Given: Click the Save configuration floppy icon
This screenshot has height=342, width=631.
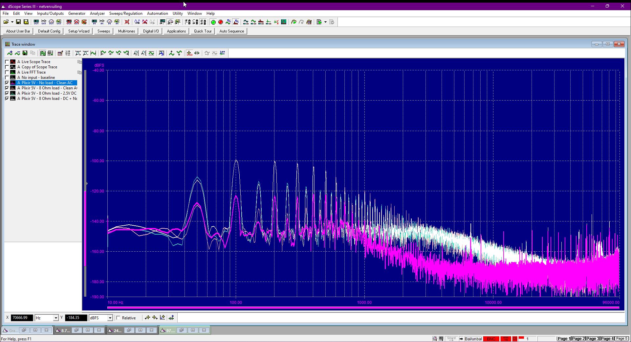Looking at the screenshot, I should pyautogui.click(x=18, y=22).
